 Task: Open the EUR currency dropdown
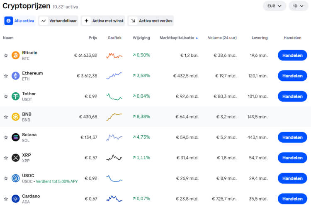pos(275,6)
